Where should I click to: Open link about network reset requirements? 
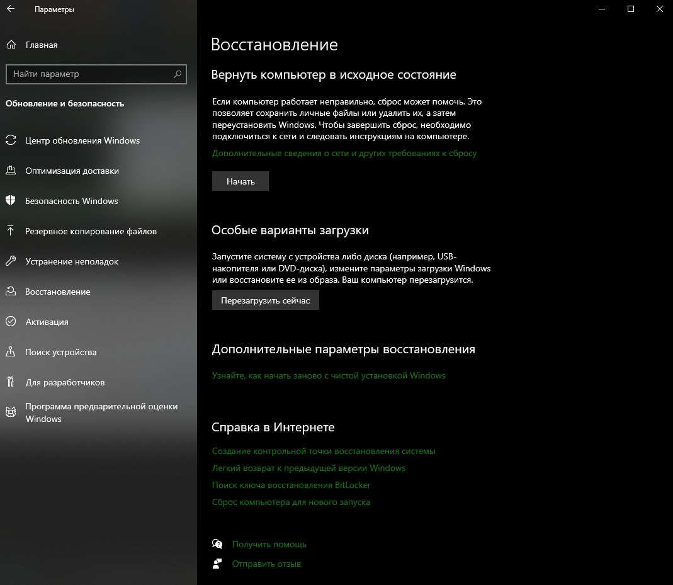click(344, 153)
